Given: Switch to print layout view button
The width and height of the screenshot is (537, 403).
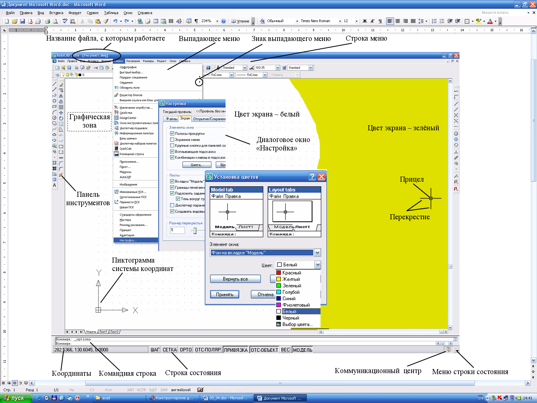Looking at the screenshot, I should coord(15,383).
